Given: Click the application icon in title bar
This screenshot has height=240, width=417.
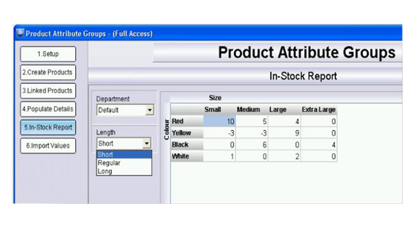Looking at the screenshot, I should (20, 33).
